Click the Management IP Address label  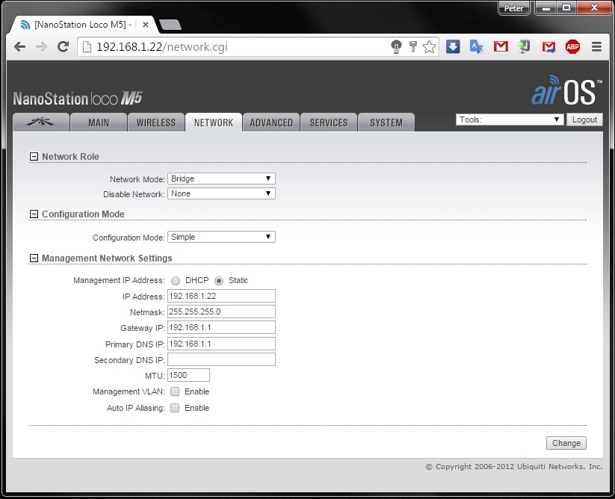pos(119,280)
